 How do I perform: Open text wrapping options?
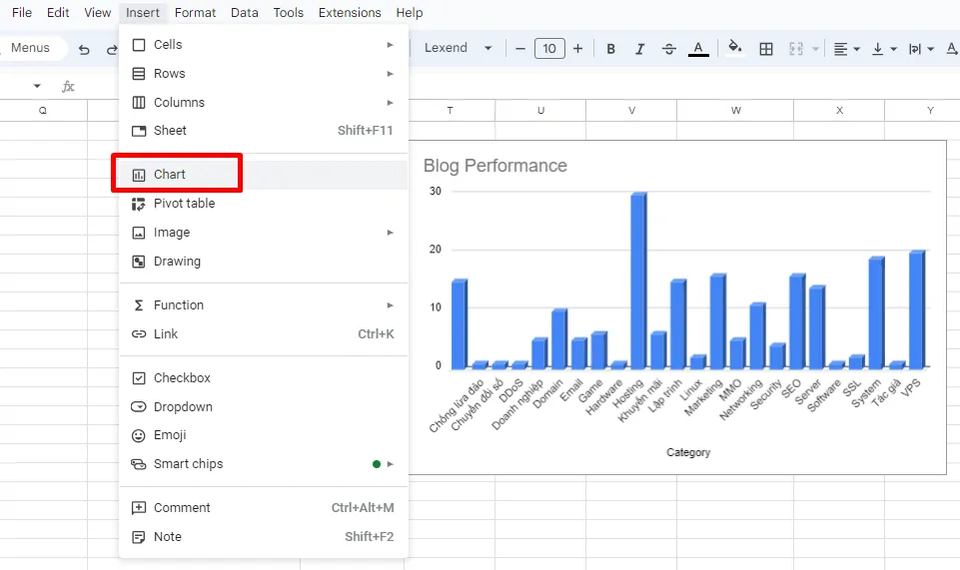click(921, 49)
